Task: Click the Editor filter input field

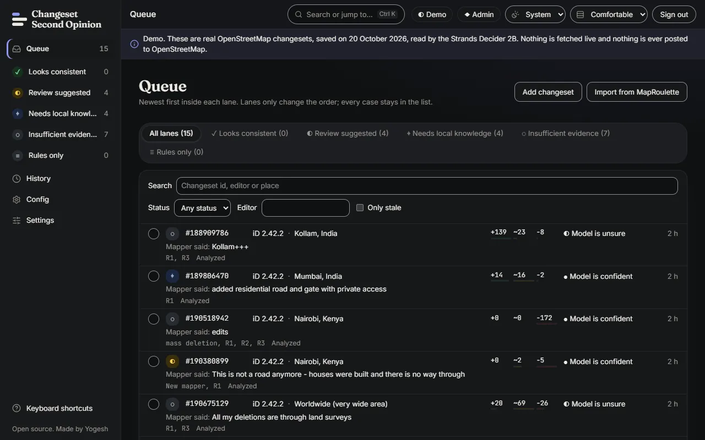Action: point(306,208)
